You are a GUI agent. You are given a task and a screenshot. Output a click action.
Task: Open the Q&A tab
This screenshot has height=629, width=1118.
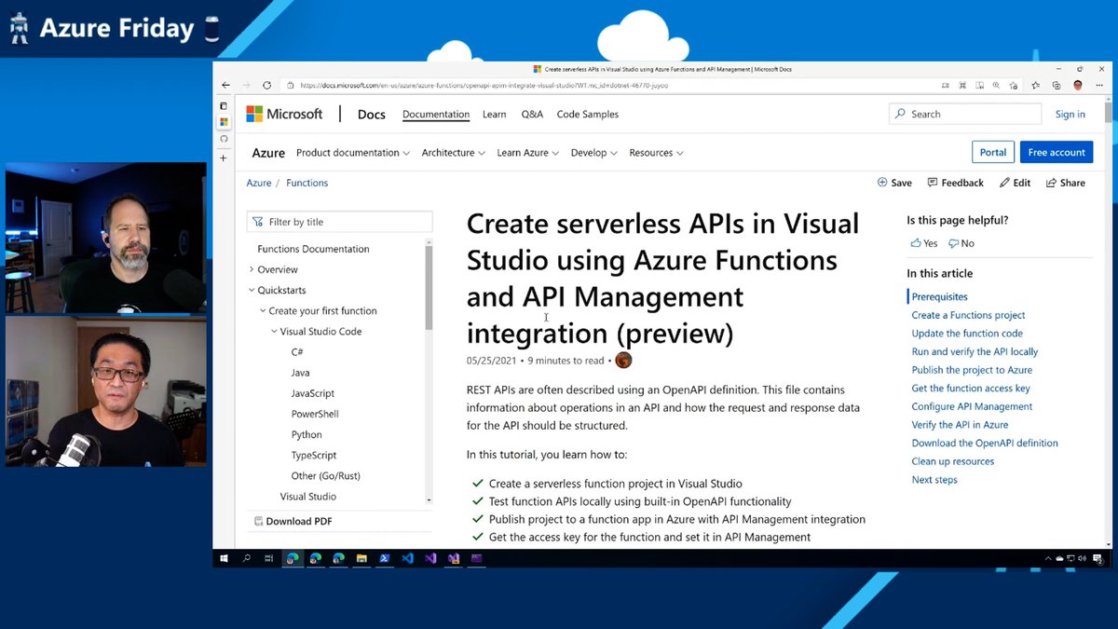[x=532, y=114]
